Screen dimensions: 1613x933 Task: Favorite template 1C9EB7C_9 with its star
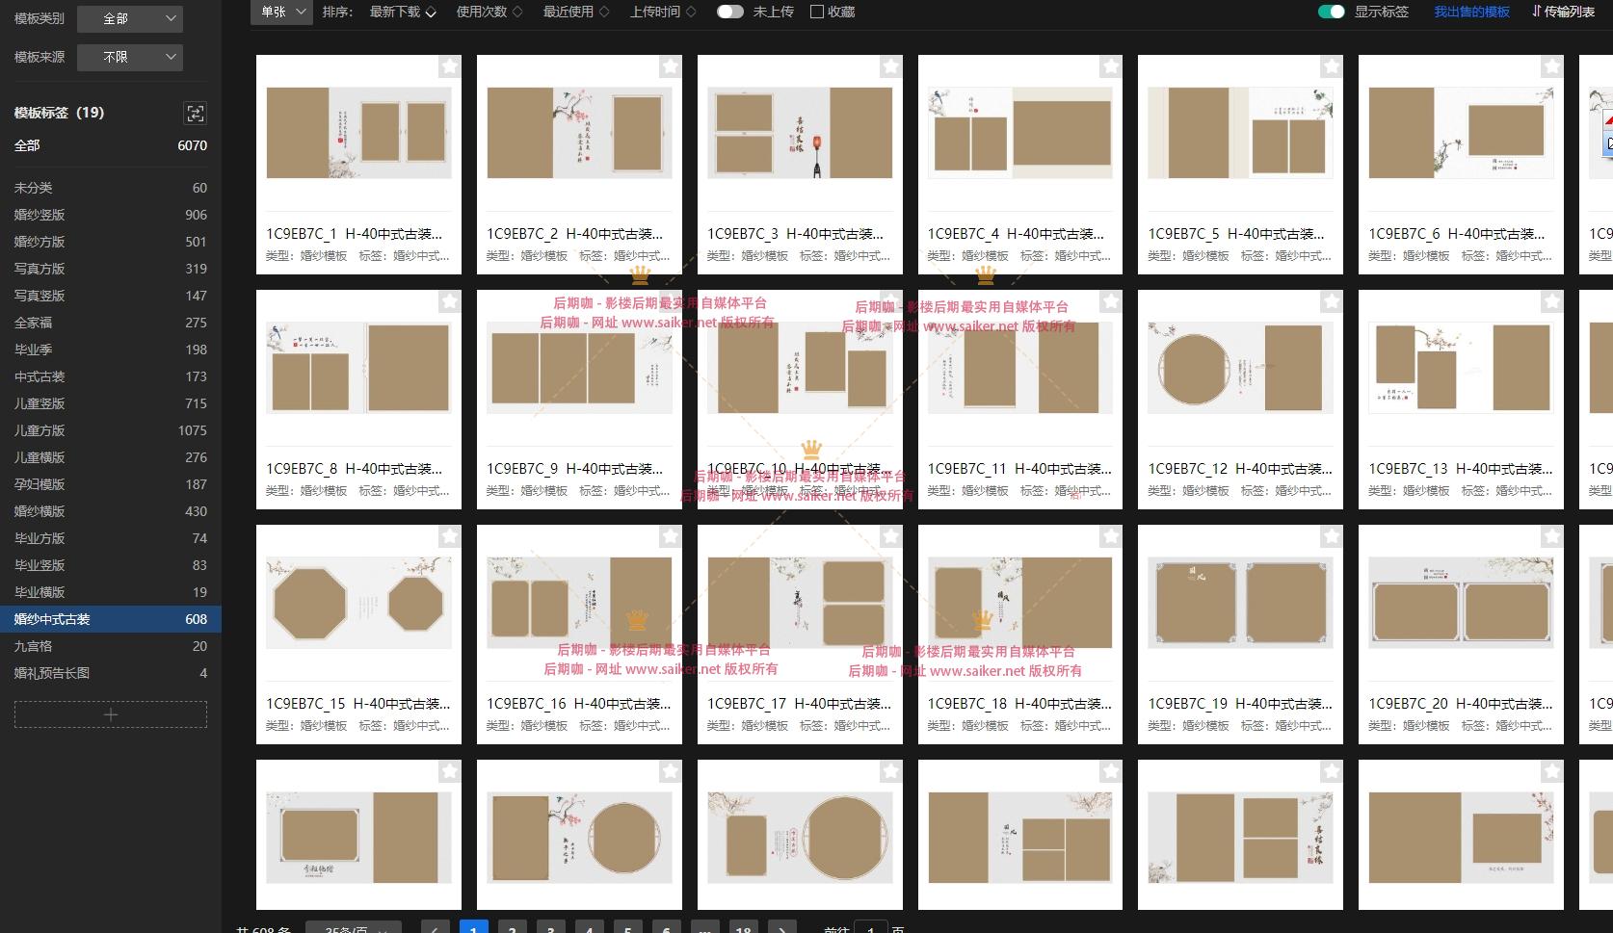click(x=671, y=301)
